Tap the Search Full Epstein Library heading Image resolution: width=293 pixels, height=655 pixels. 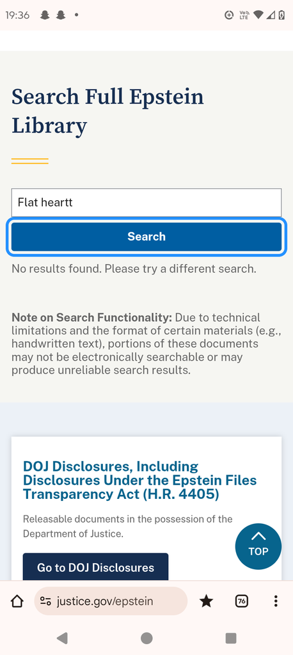pyautogui.click(x=108, y=111)
